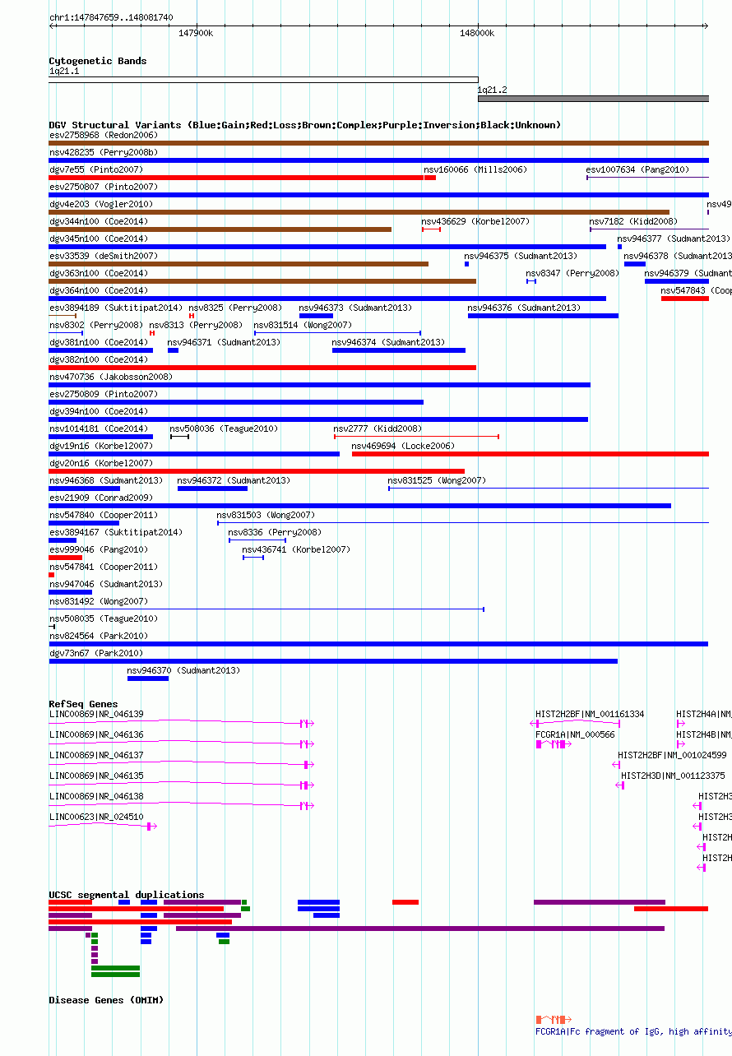Screen dimensions: 732x1056
Task: Click the nsv2777 (Kidd2008) variant label
Action: tap(378, 428)
